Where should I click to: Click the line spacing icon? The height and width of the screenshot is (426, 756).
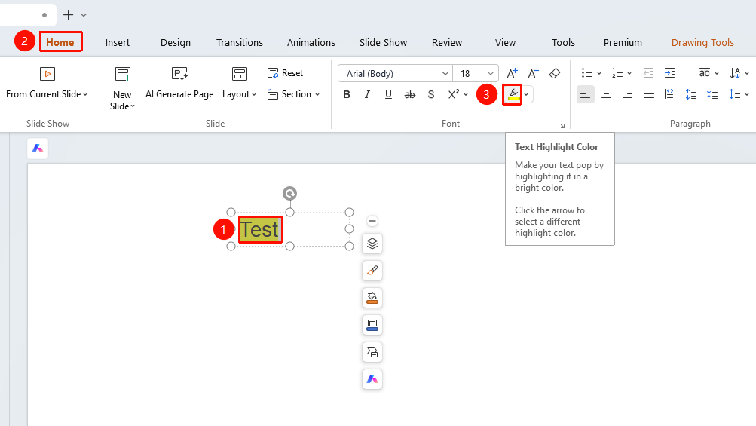click(735, 94)
